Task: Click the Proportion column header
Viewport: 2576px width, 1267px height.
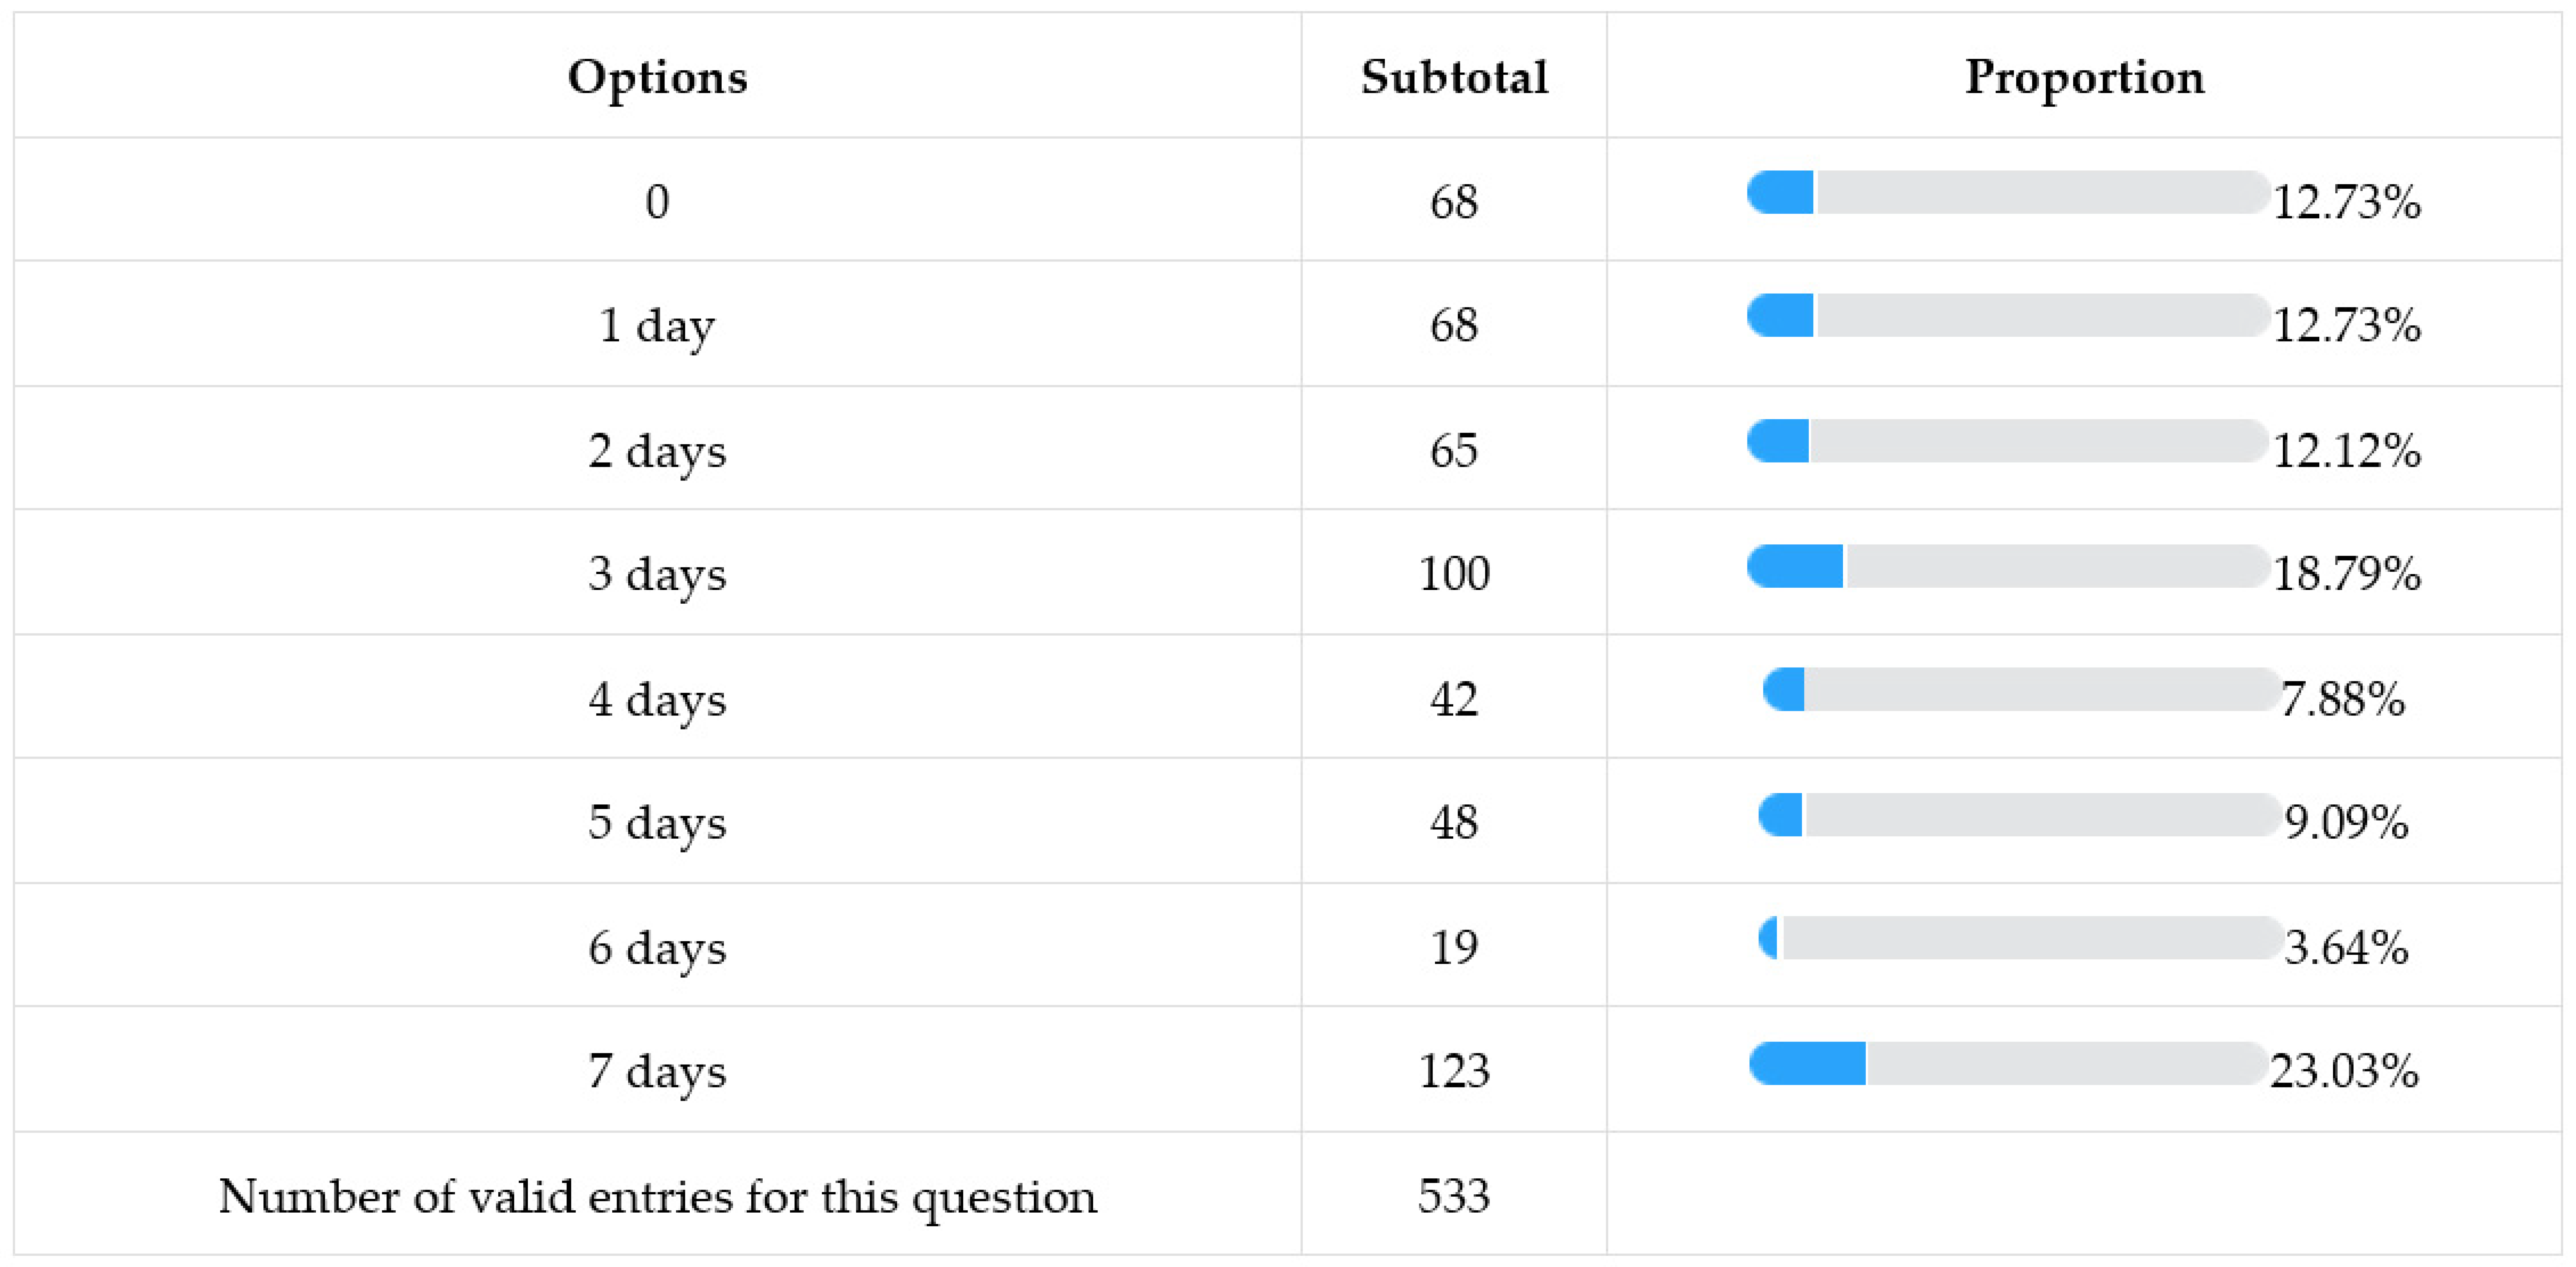Action: pos(2084,77)
